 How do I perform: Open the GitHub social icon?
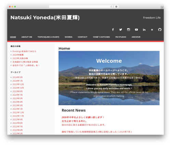tap(160, 29)
